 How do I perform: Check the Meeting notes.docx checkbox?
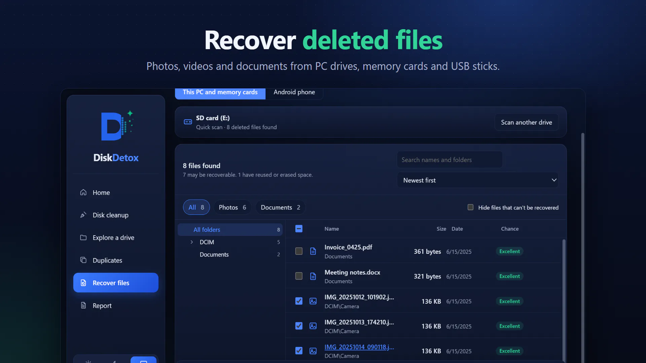click(299, 276)
